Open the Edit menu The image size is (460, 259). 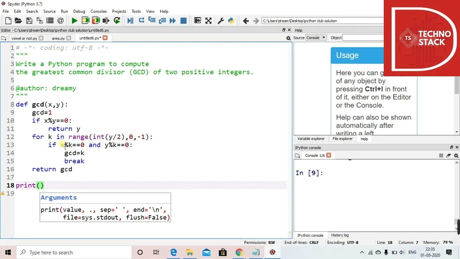17,11
